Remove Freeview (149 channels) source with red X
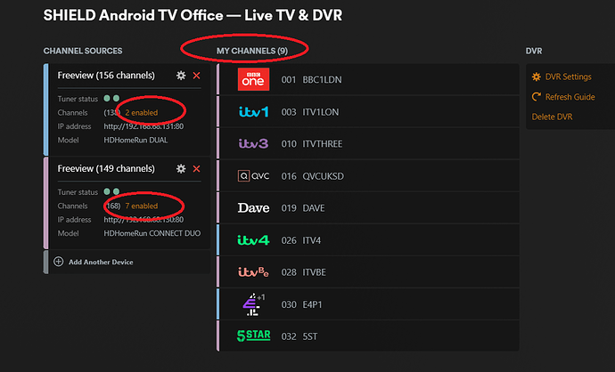 point(196,169)
